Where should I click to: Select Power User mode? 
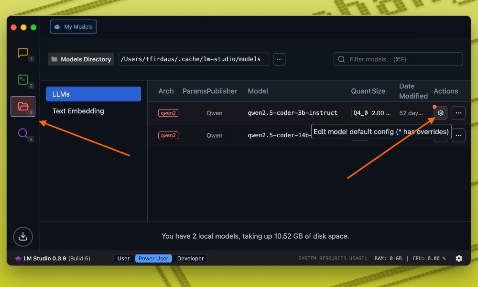(153, 258)
